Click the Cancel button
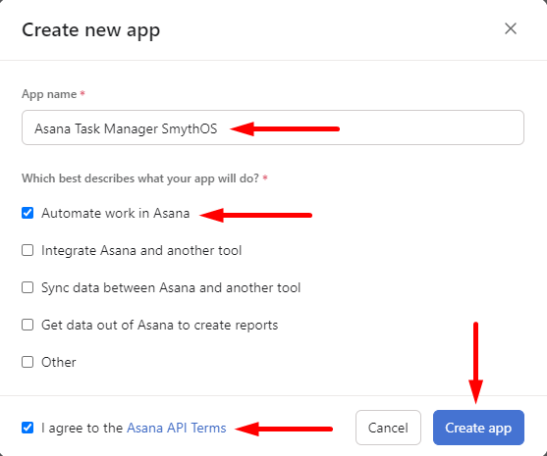 coord(388,428)
